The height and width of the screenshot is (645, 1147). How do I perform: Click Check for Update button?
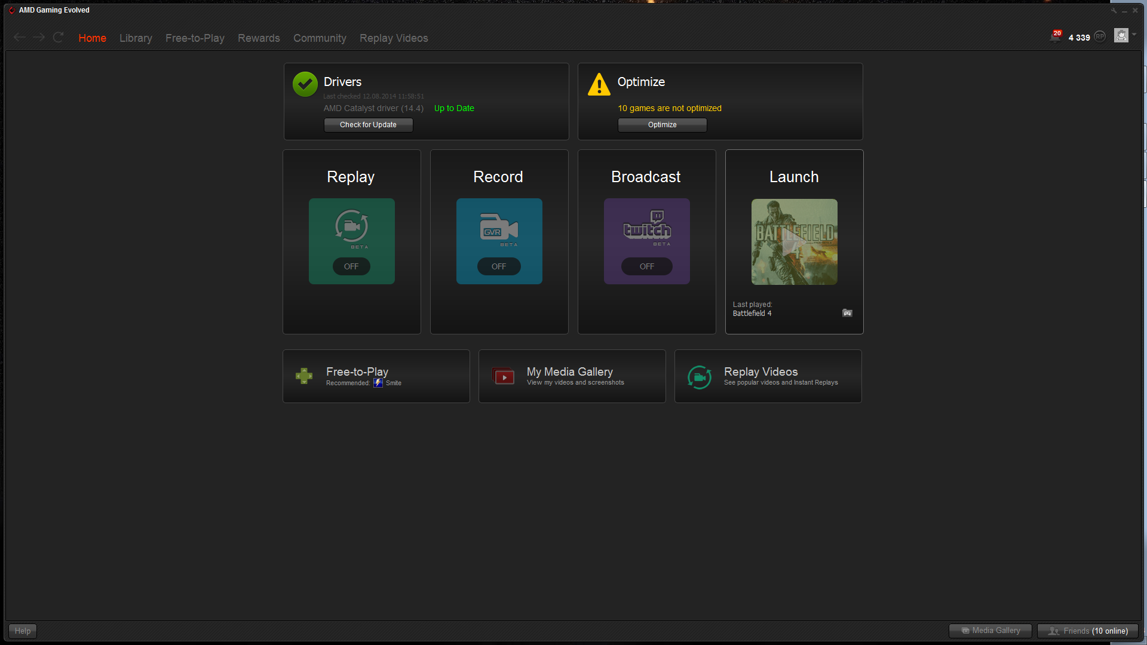tap(368, 125)
